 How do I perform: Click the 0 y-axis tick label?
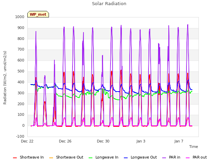[23, 125]
